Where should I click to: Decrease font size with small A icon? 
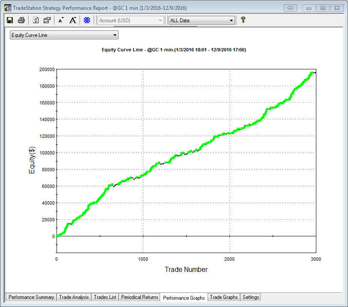tap(61, 20)
